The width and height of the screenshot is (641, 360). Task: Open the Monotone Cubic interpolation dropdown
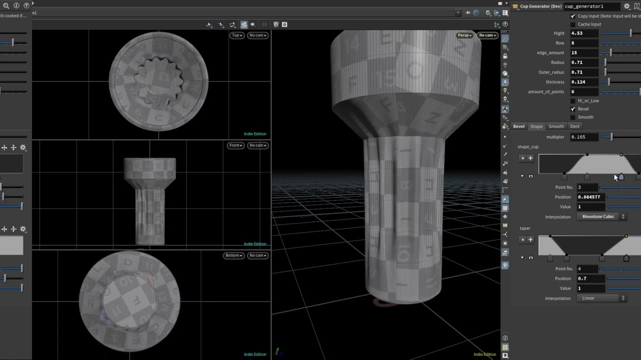601,216
